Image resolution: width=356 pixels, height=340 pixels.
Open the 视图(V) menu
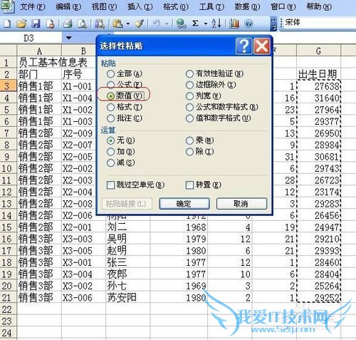click(x=104, y=6)
